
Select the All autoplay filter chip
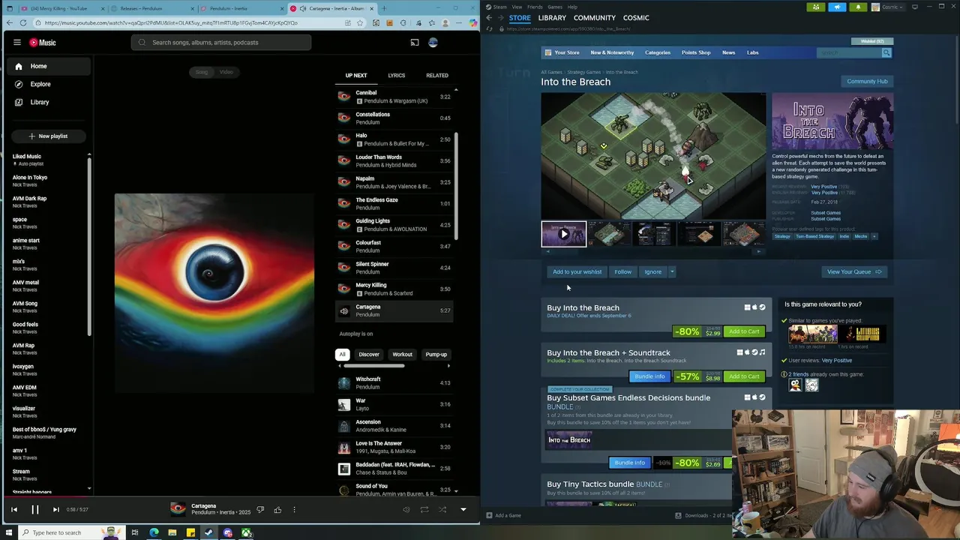[342, 354]
